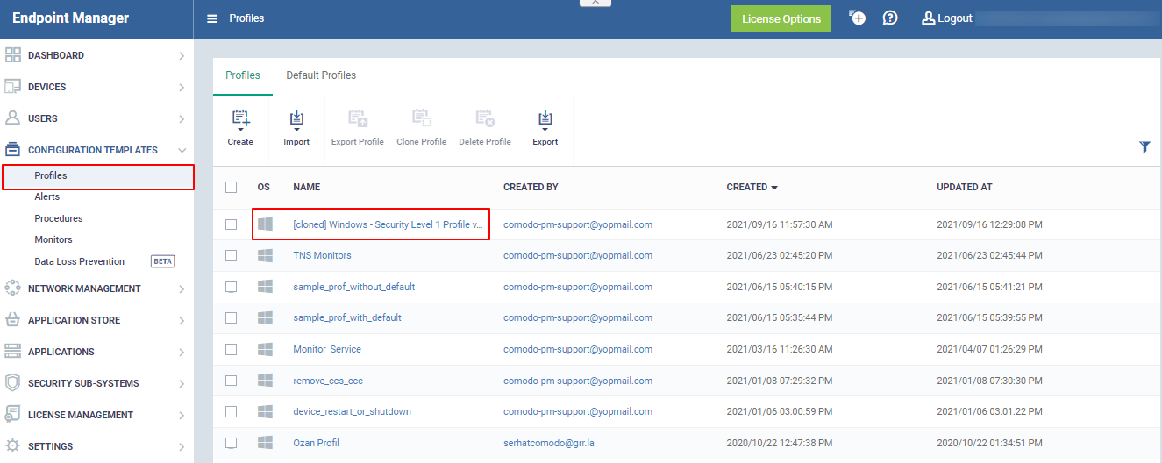This screenshot has width=1162, height=463.
Task: Open the remove_ccs_ccc profile link
Action: [327, 381]
